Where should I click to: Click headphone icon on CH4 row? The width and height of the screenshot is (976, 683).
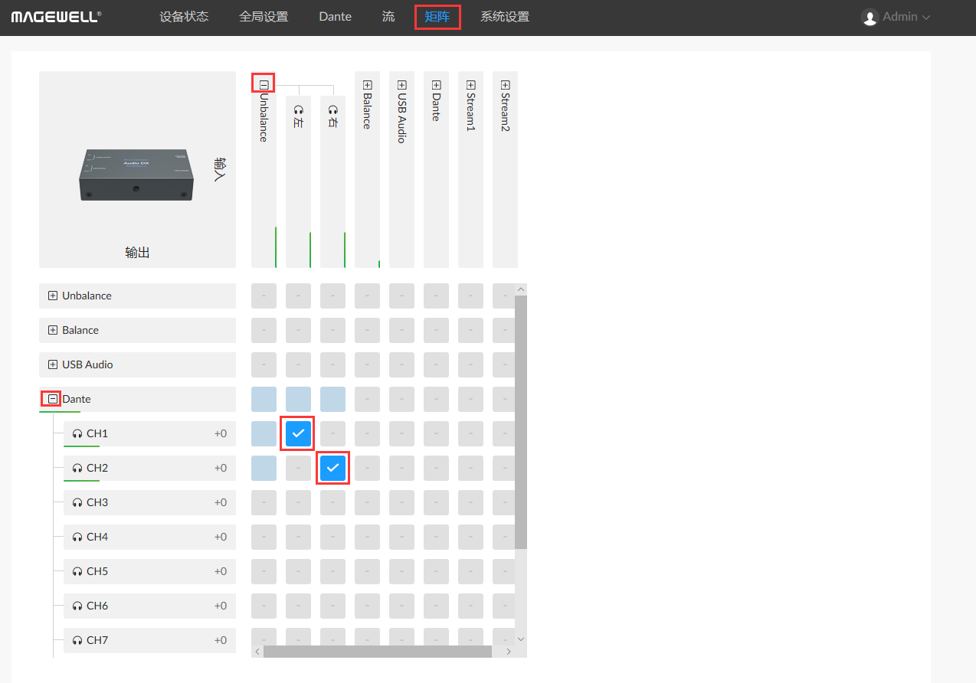77,537
